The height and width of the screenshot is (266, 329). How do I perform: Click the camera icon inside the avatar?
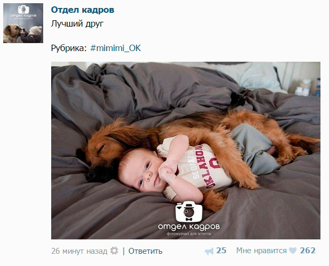(x=23, y=10)
